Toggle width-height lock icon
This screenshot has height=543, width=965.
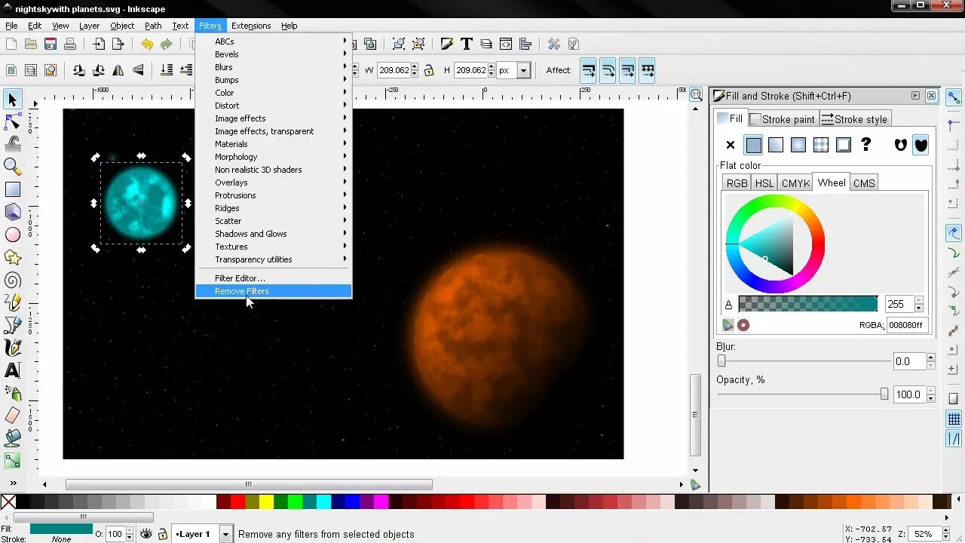tap(429, 70)
